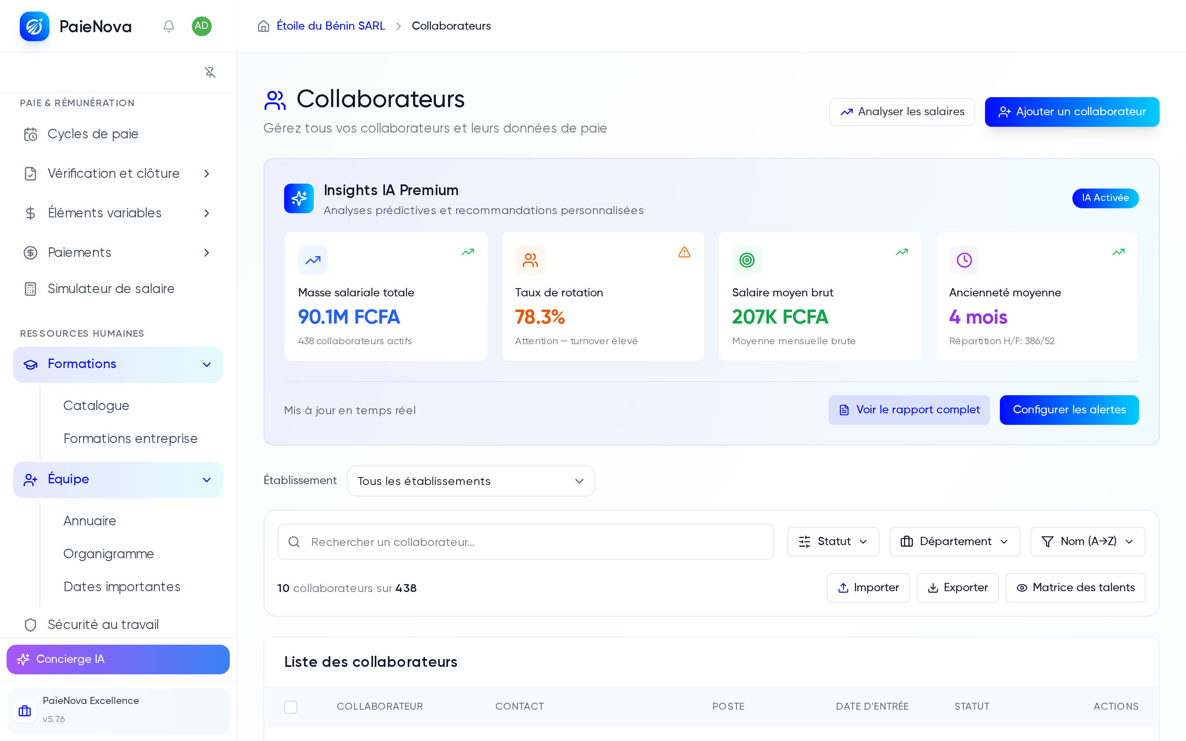
Task: Click the Salaire moyen brut target icon
Action: (x=747, y=260)
